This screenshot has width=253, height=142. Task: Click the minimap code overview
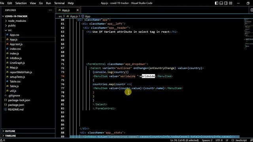[248, 34]
